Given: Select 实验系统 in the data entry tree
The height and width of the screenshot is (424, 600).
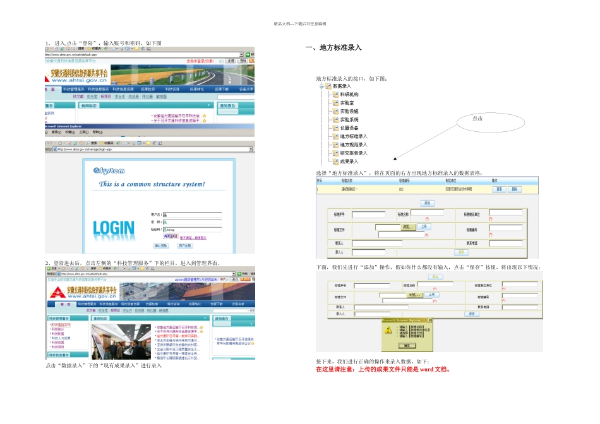Looking at the screenshot, I should tap(349, 120).
